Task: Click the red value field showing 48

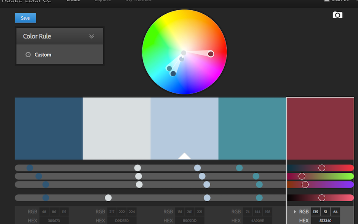Action: point(44,212)
